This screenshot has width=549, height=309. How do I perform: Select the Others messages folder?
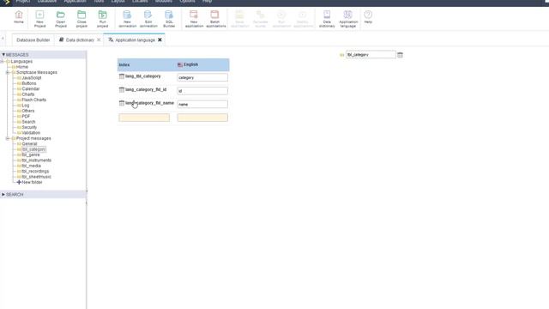click(28, 111)
